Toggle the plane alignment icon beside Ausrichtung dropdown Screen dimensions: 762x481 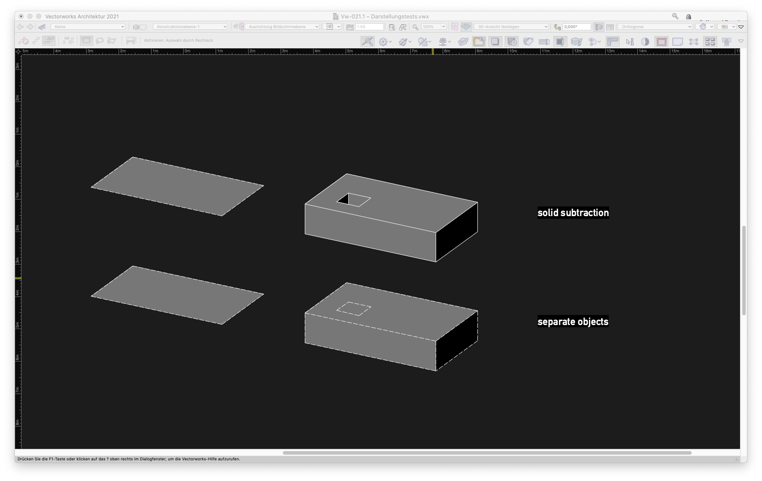[239, 26]
